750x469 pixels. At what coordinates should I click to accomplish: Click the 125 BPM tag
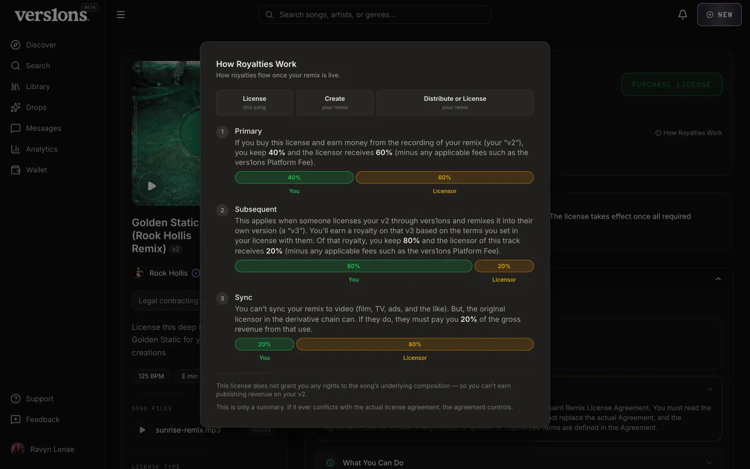151,376
